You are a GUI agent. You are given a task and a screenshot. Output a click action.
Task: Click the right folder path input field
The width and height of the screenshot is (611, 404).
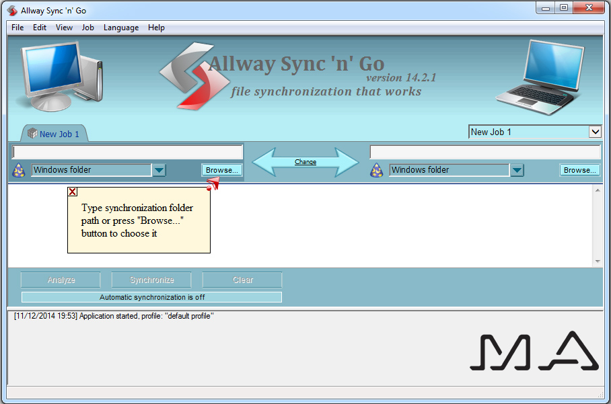pyautogui.click(x=485, y=152)
